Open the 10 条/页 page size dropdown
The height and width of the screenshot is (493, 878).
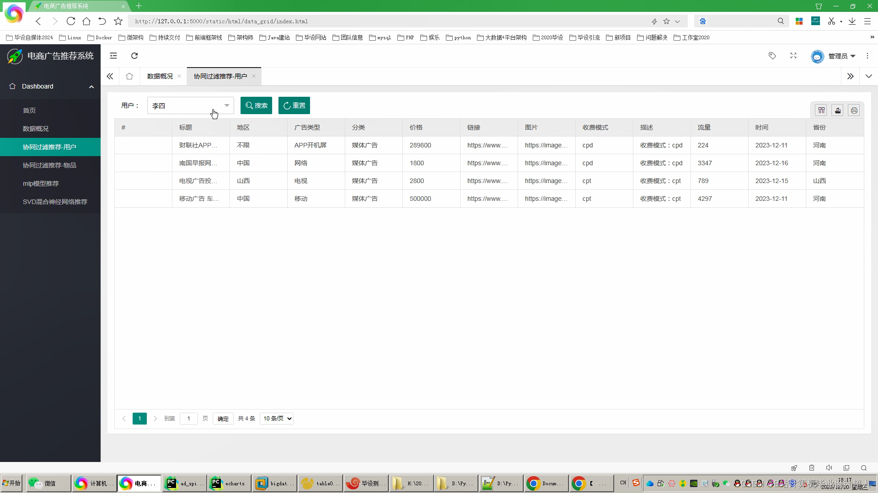[x=277, y=419]
